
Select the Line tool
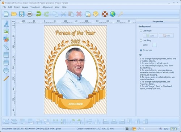point(6,47)
